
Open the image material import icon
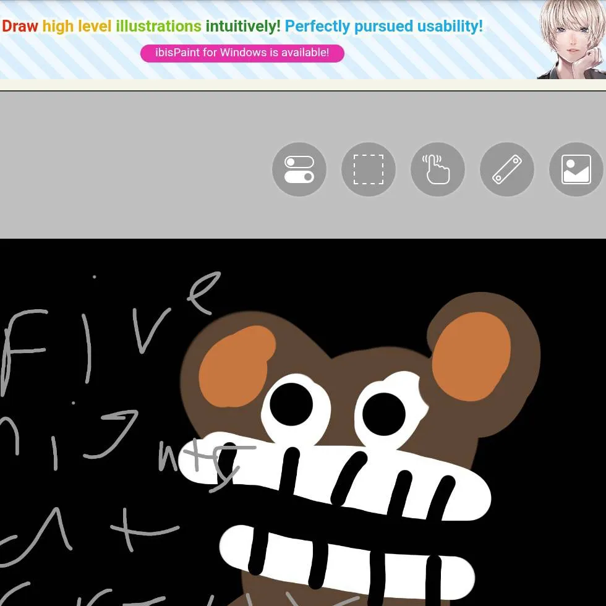[576, 169]
